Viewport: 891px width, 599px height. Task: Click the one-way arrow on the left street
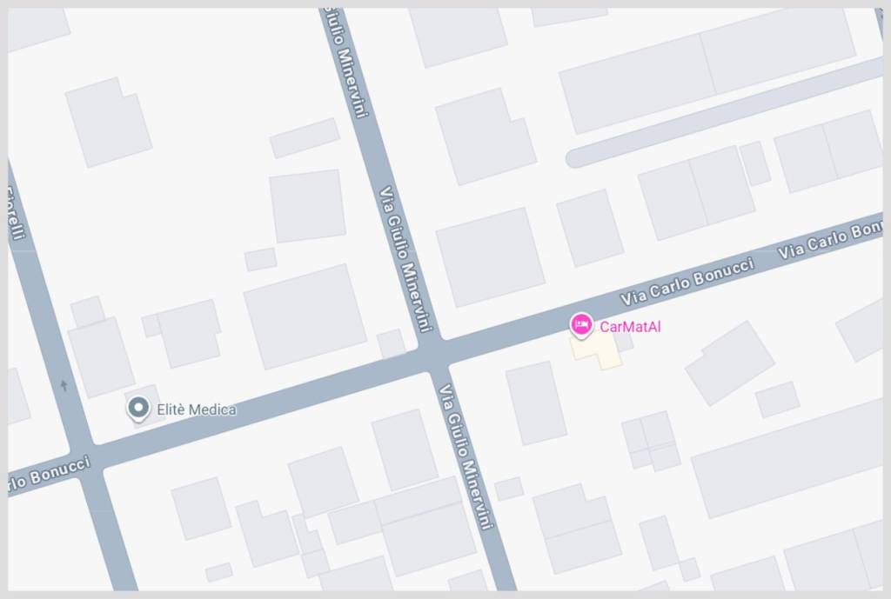coord(64,386)
